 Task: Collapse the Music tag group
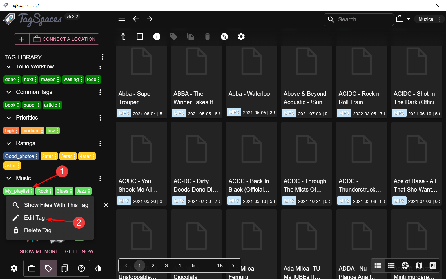[9, 178]
